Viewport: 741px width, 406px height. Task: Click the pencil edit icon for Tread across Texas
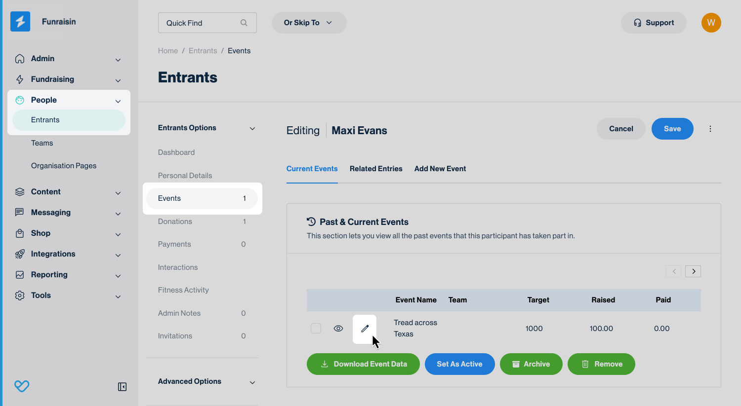point(365,329)
